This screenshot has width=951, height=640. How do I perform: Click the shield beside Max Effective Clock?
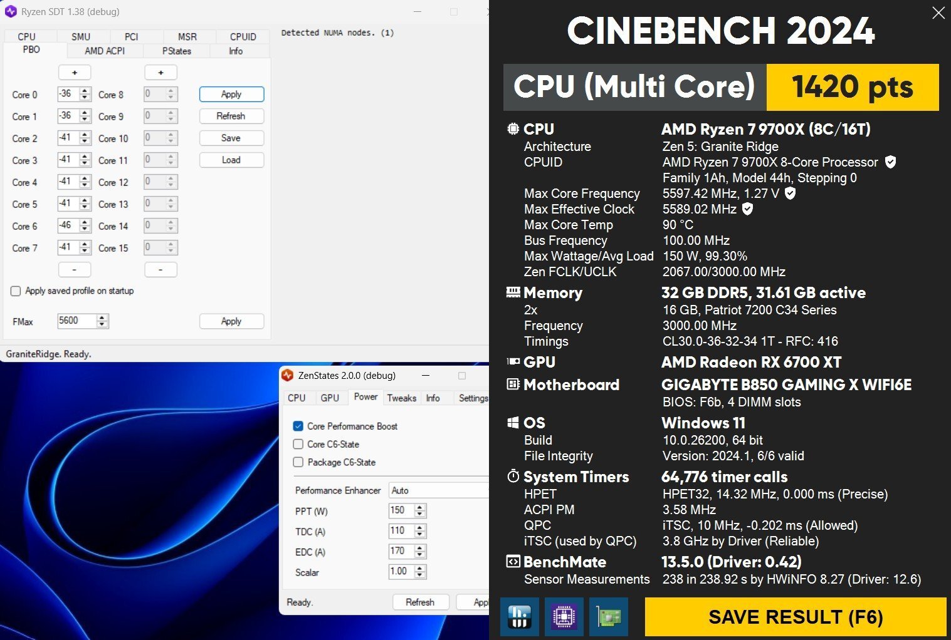(x=747, y=209)
